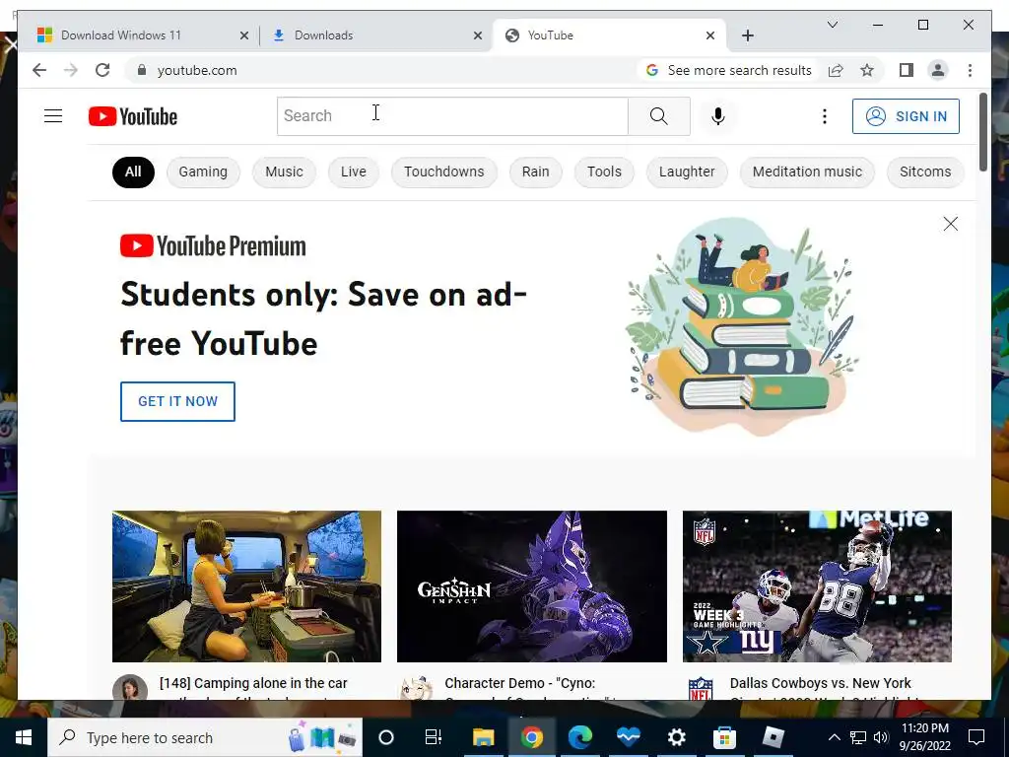The height and width of the screenshot is (757, 1009).
Task: Open Task View in taskbar
Action: 434,737
